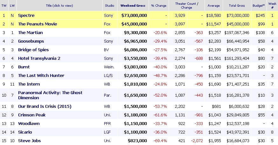Screen dimensions: 278x145
Task: Sort by Title column header
Action: tap(59, 5)
